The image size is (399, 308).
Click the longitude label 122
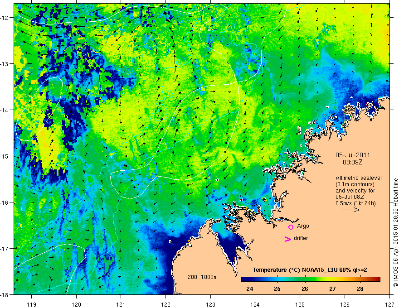(x=165, y=304)
